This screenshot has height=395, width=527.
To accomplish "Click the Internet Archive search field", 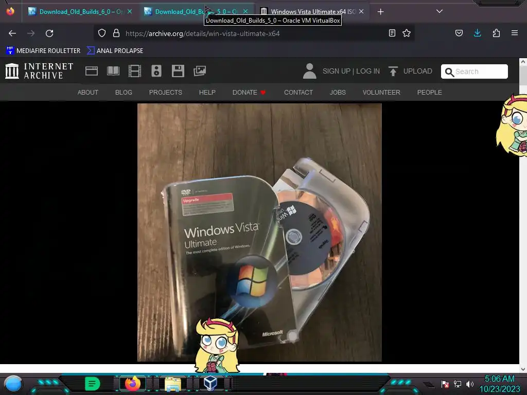I will pyautogui.click(x=474, y=71).
